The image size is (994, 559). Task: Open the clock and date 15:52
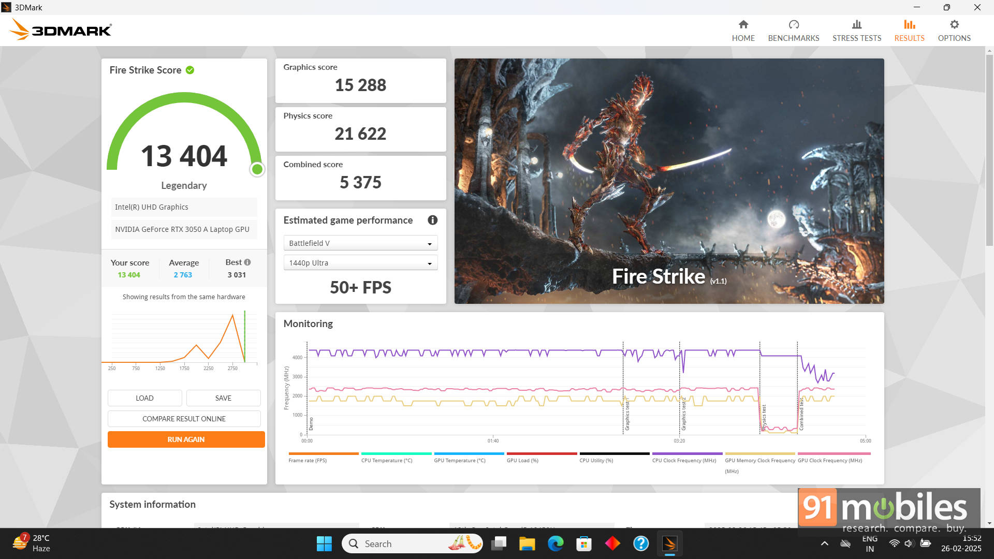click(x=961, y=543)
